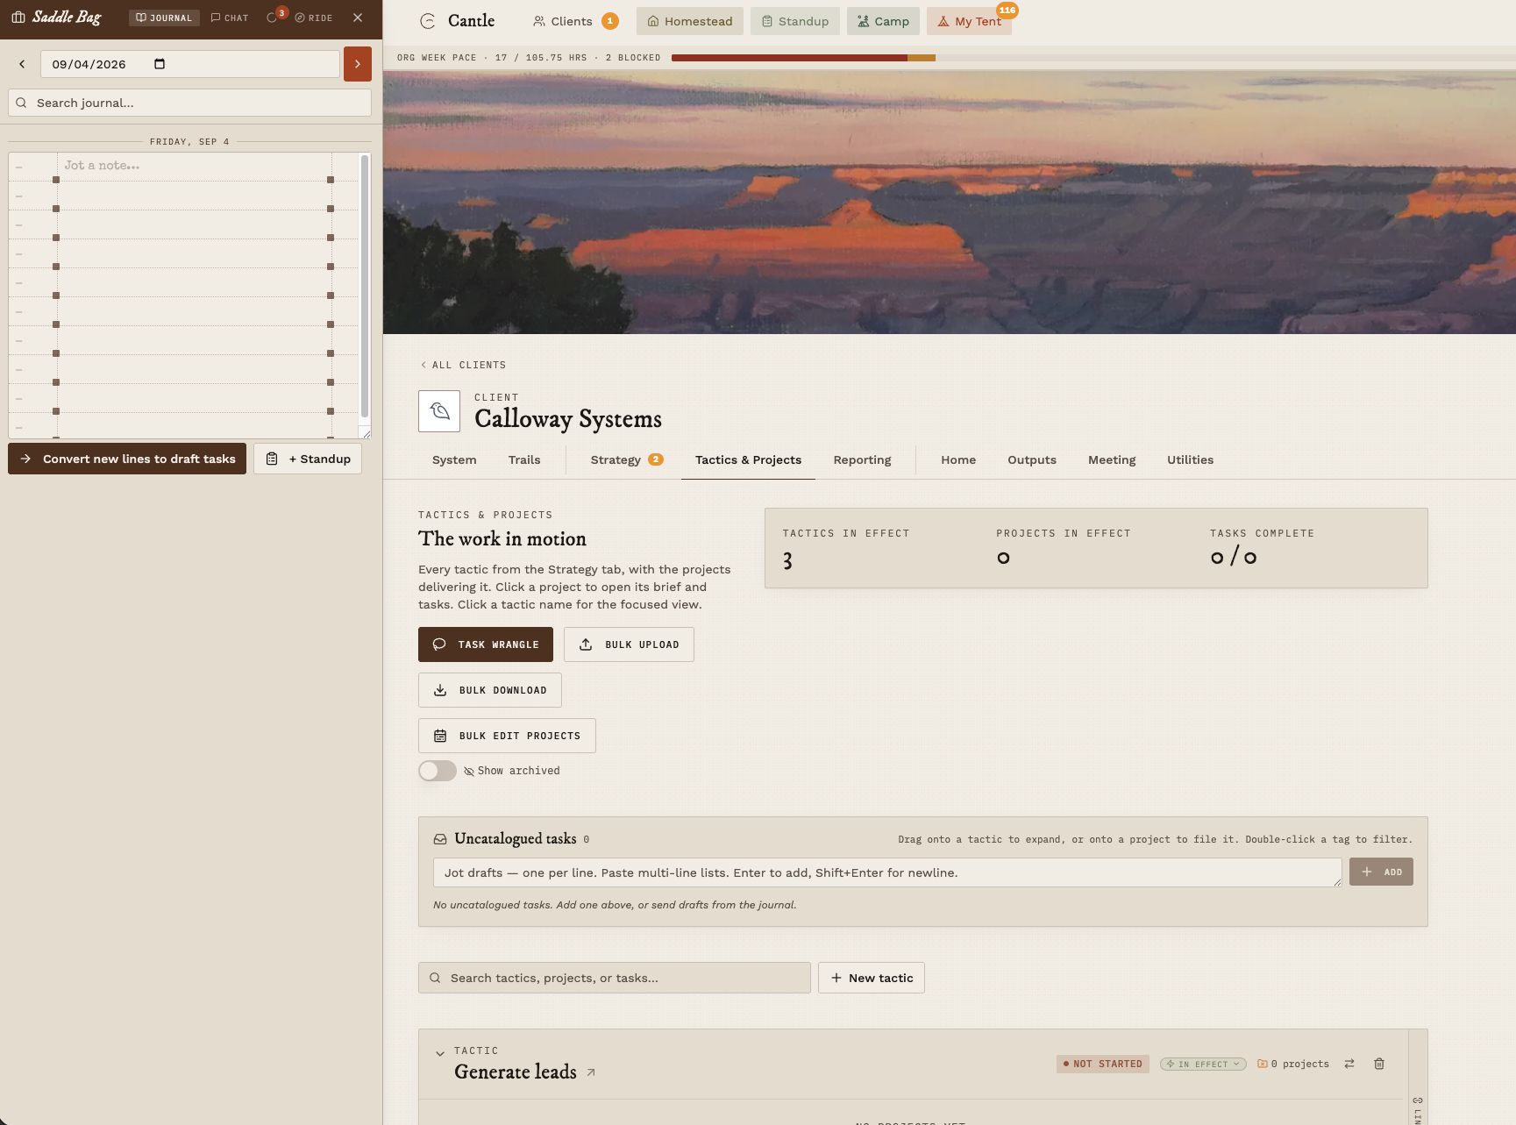Viewport: 1516px width, 1125px height.
Task: Open the Cantle logo home icon
Action: pos(428,21)
